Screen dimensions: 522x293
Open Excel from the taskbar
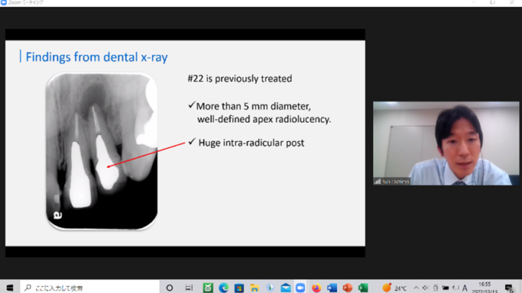(x=363, y=288)
